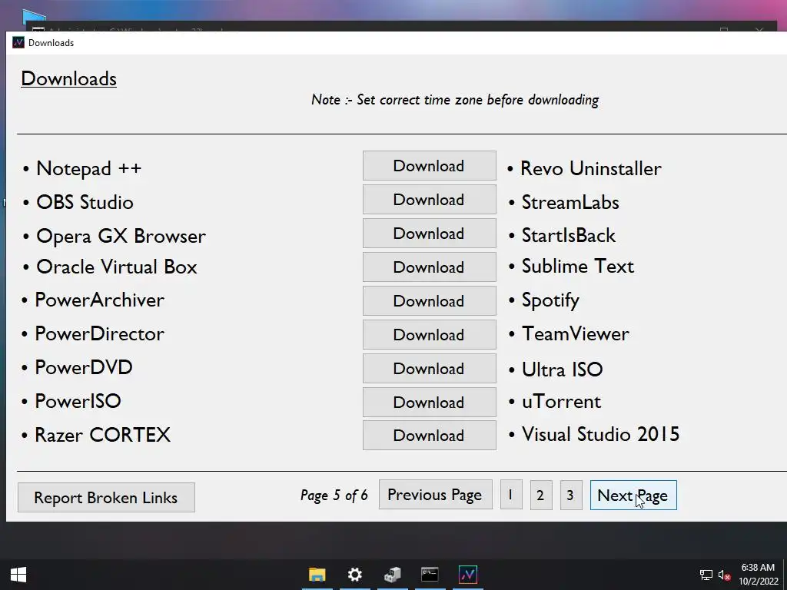Switch to Command Prompt in the taskbar

click(430, 575)
